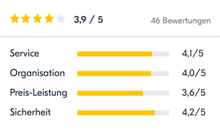The image size is (220, 130).
Task: Open the 46 Bewertungen reviews link
Action: tap(181, 21)
